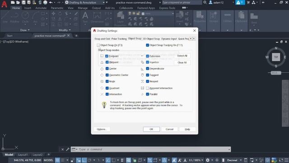
Task: Select the Line tool in the Draw panel
Action: pos(5,17)
